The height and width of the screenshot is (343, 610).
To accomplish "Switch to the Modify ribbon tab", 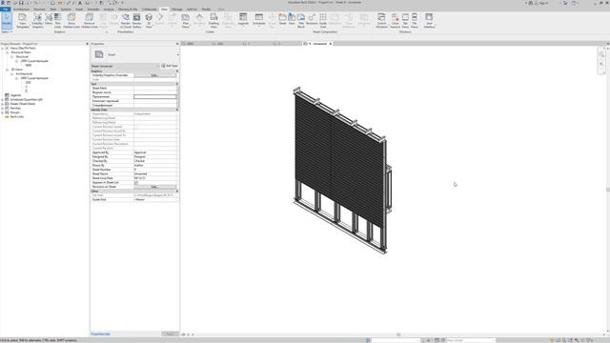I will click(206, 9).
